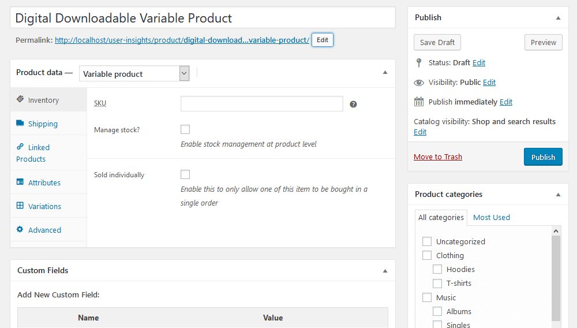
Task: Switch to the Most Used tab
Action: 491,217
